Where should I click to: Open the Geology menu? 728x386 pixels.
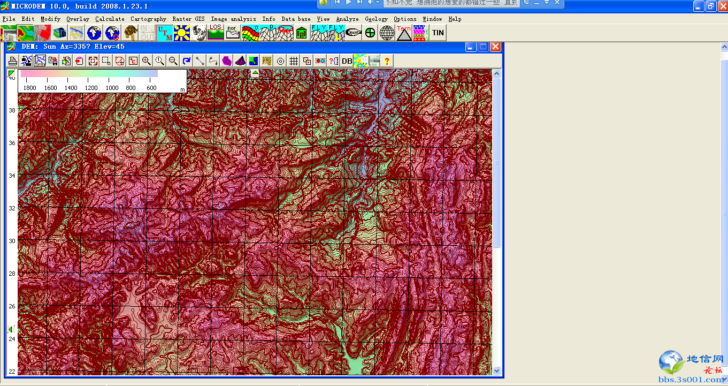click(x=376, y=19)
